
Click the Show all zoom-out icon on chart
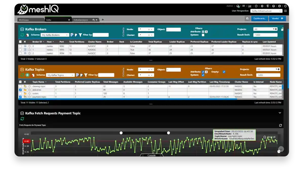point(265,137)
